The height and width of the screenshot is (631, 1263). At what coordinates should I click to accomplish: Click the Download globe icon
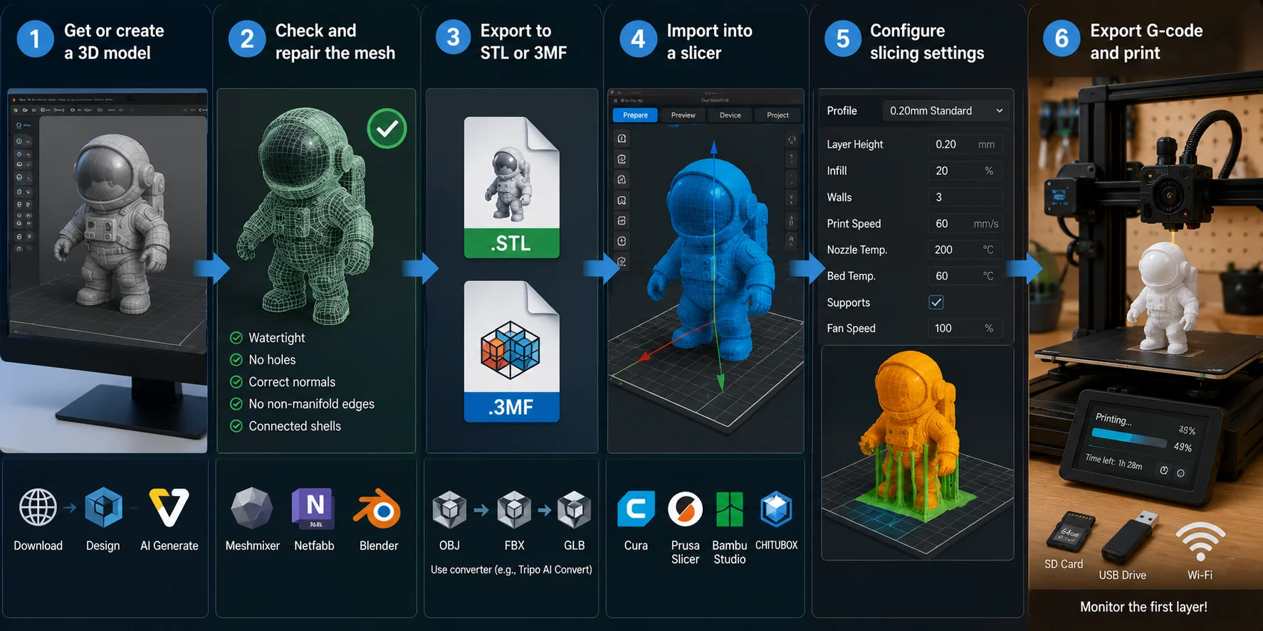(x=38, y=508)
